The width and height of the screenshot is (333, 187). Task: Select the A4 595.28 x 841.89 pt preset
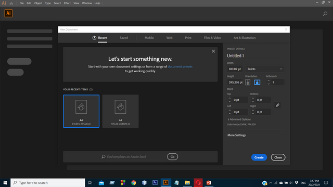click(x=120, y=111)
